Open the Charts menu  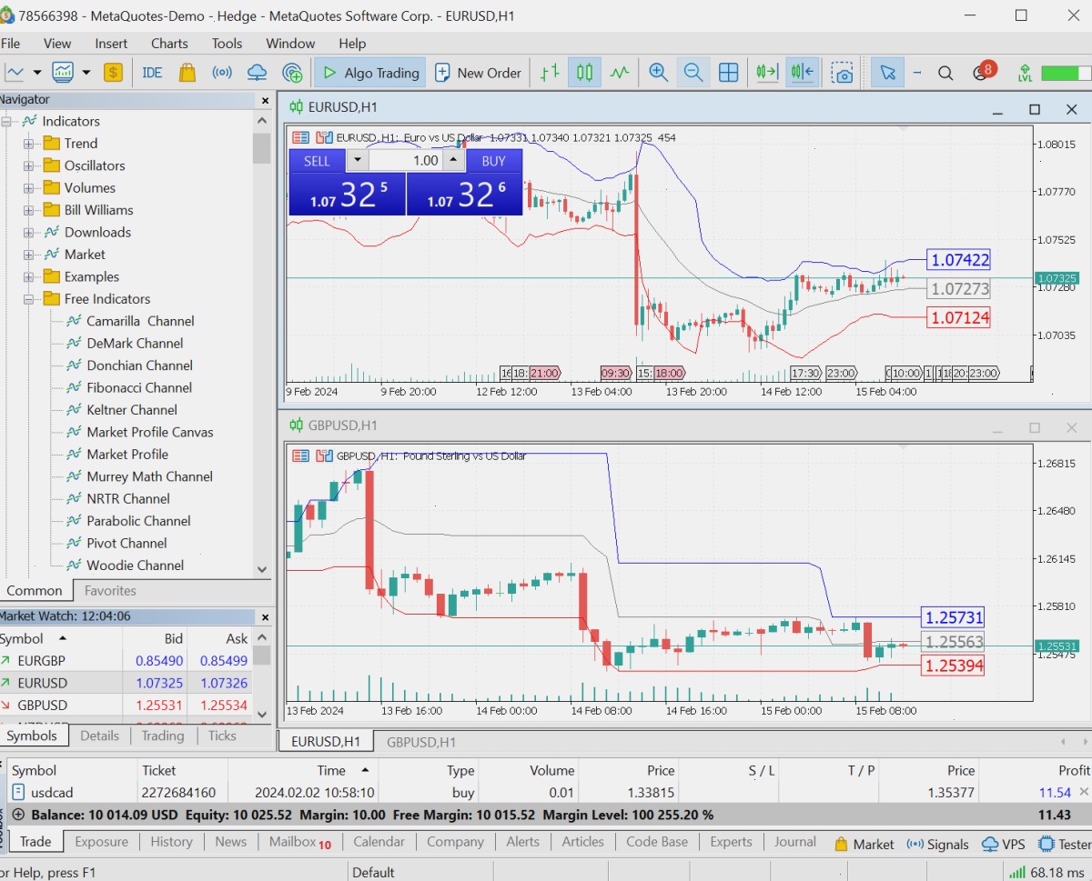pos(169,44)
